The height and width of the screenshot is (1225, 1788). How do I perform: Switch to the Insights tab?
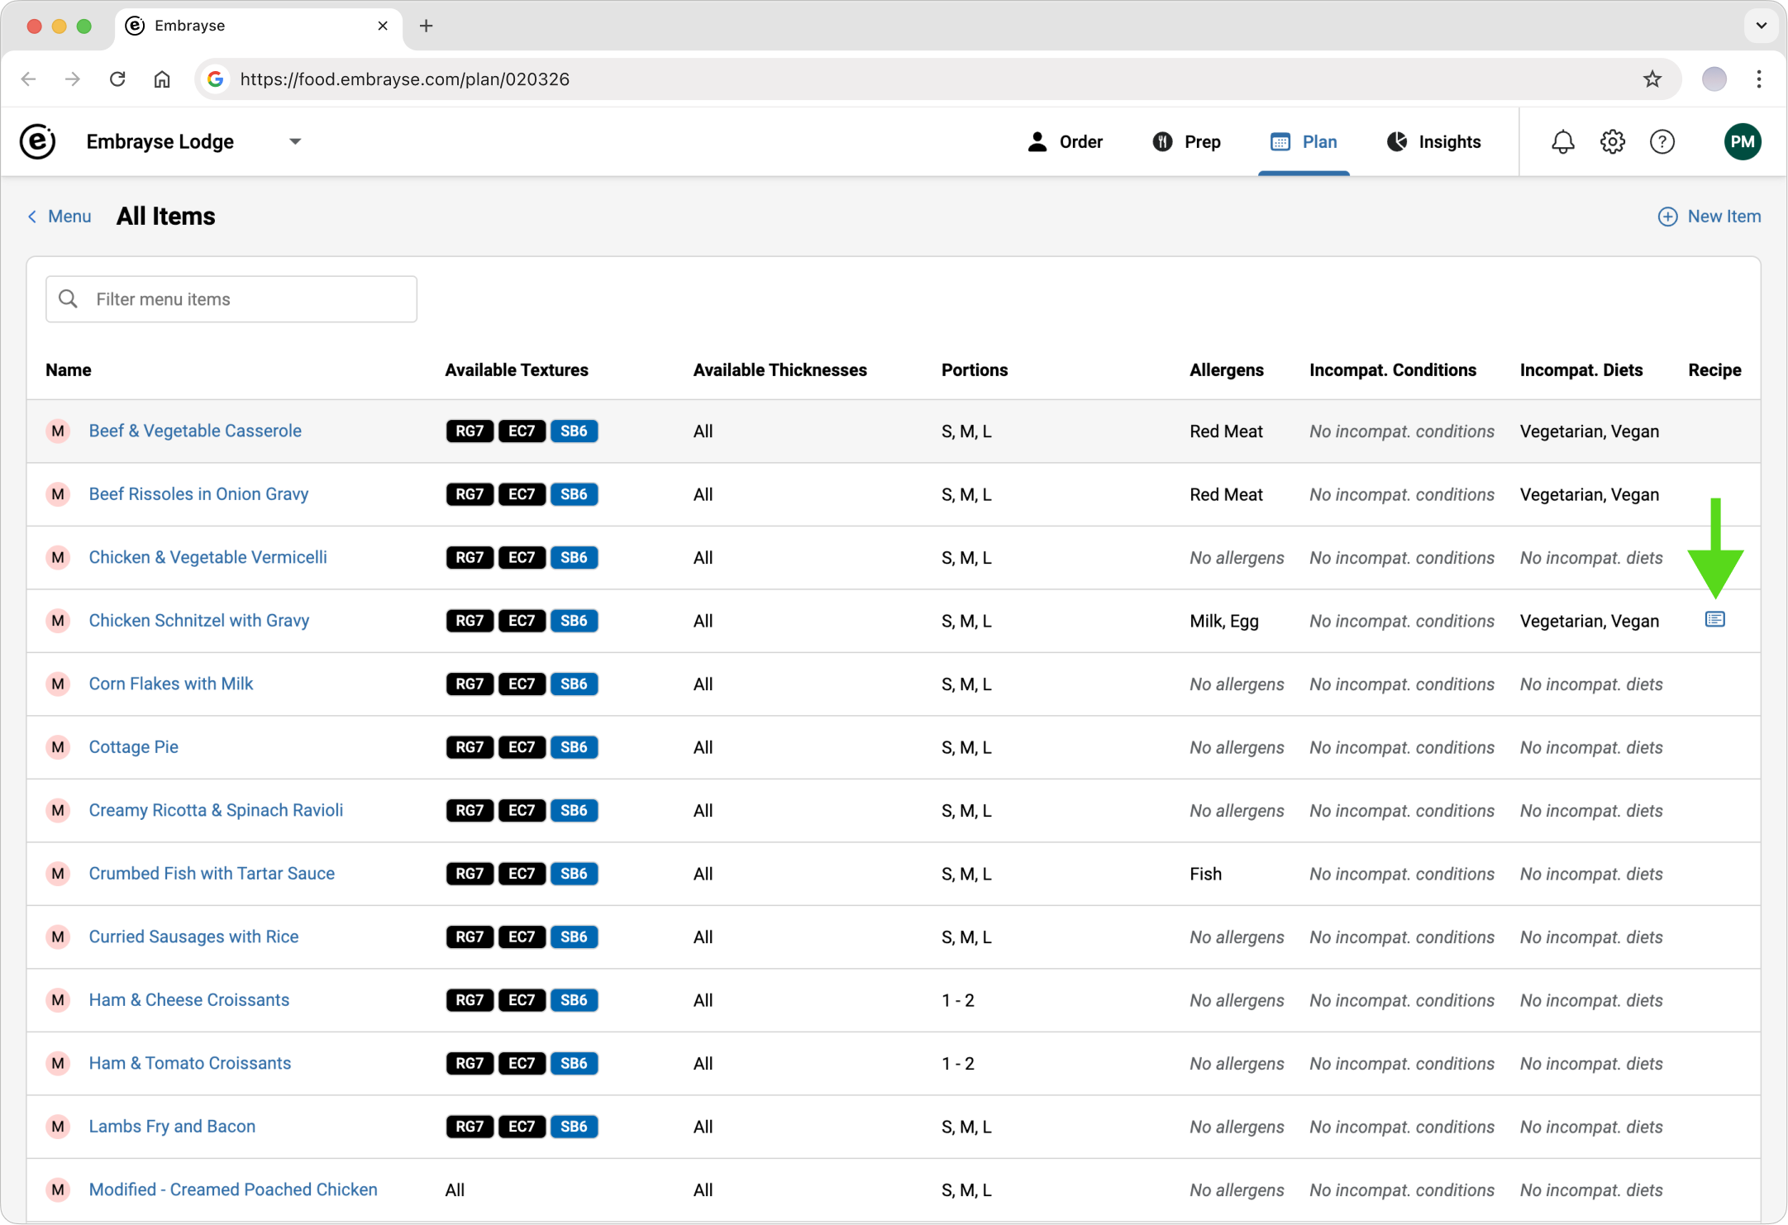1433,142
